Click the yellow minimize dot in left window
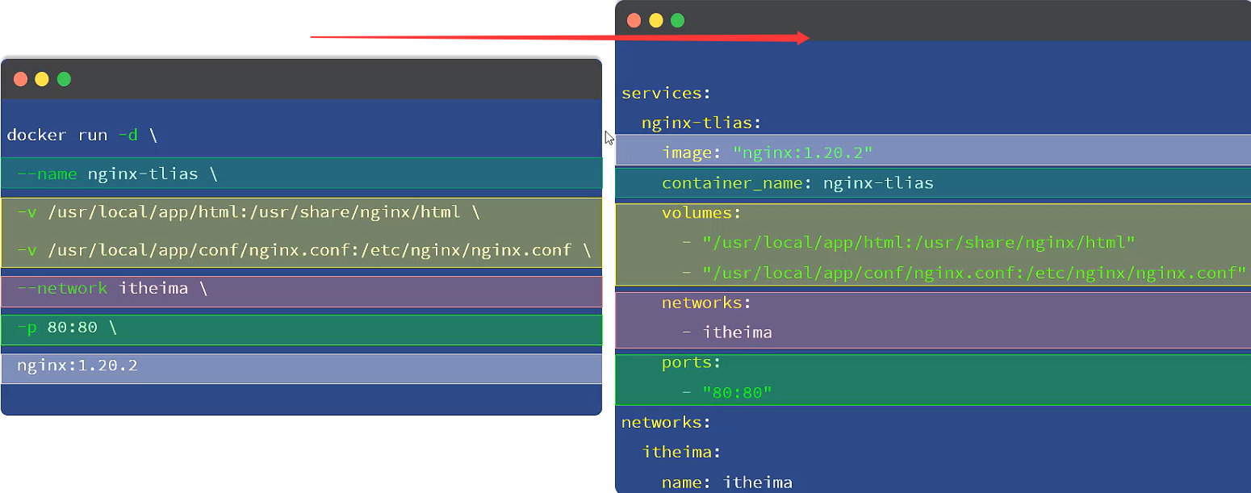Image resolution: width=1251 pixels, height=493 pixels. [42, 79]
